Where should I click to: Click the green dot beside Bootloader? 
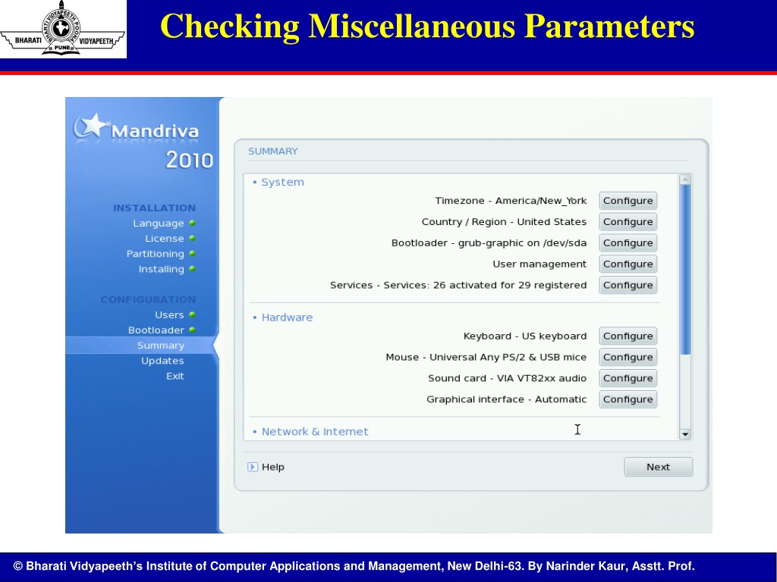[192, 330]
